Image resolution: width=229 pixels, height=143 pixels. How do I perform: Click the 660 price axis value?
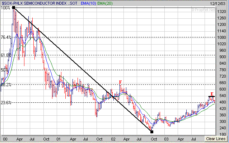223,83
